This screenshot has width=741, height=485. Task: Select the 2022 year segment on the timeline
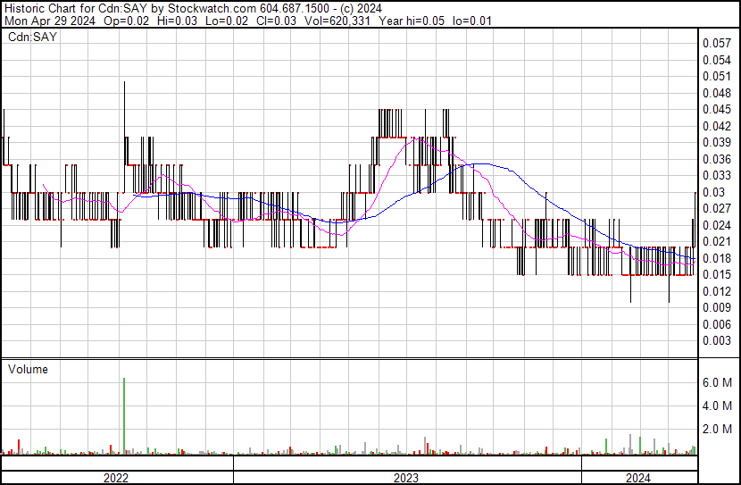pyautogui.click(x=117, y=478)
